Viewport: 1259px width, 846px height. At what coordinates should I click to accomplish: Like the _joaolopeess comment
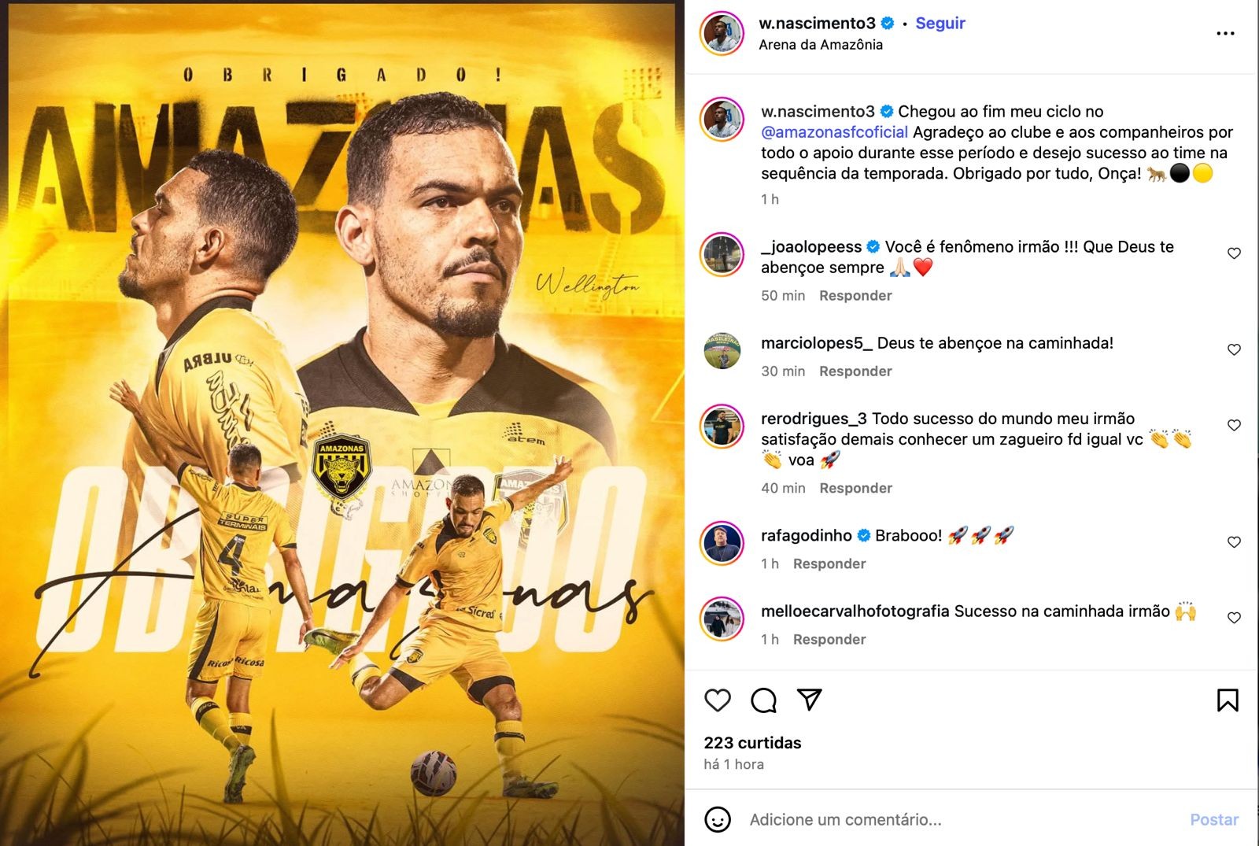[x=1234, y=253]
